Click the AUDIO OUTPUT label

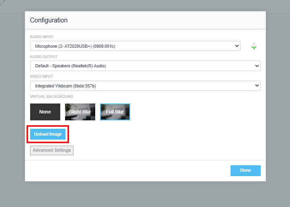tap(44, 57)
